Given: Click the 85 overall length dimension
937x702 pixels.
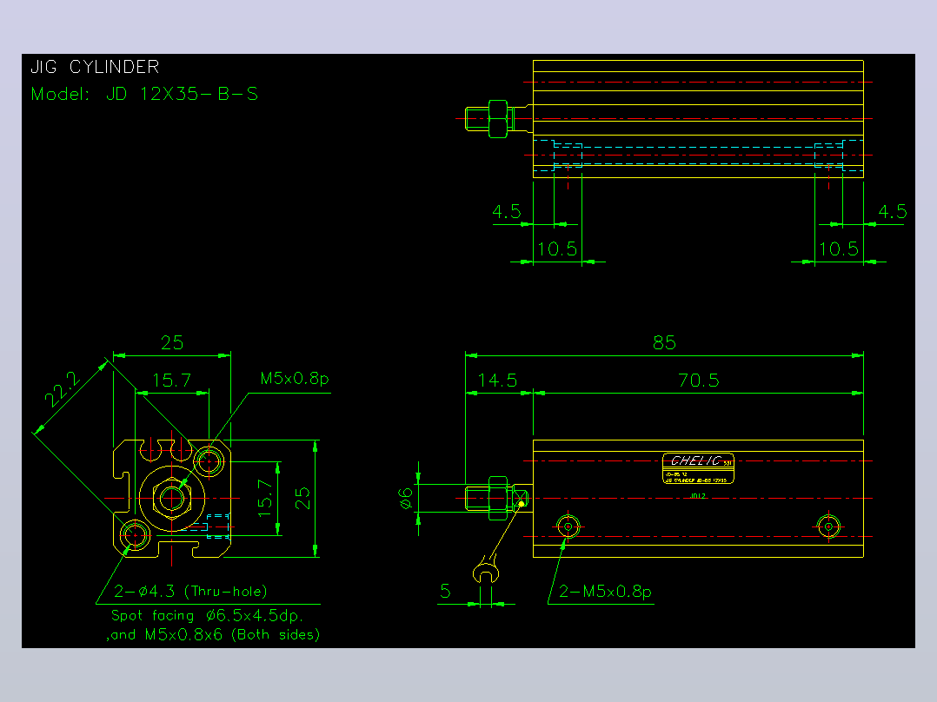Looking at the screenshot, I should (x=664, y=343).
